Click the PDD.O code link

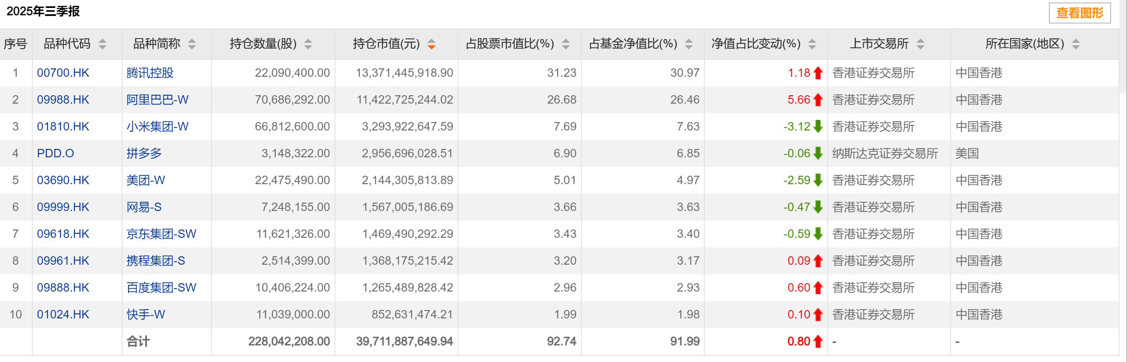[x=55, y=154]
